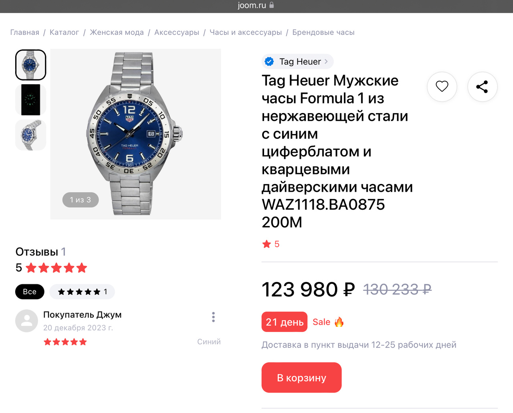Open Брендовые часы breadcrumb

point(323,32)
